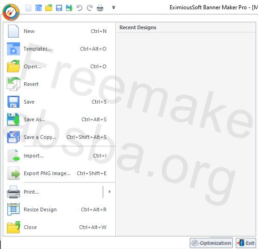The height and width of the screenshot is (249, 258).
Task: Click the Open folder icon in menu
Action: tap(13, 66)
